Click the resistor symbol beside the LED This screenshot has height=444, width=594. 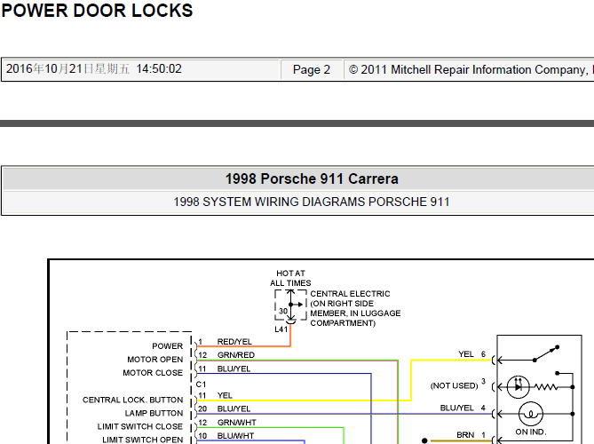(x=546, y=387)
